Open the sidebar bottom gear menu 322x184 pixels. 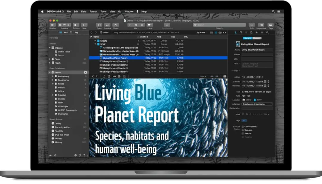point(56,155)
